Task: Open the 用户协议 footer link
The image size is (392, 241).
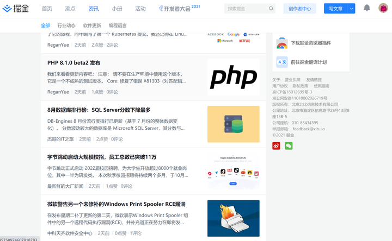Action: 280,86
